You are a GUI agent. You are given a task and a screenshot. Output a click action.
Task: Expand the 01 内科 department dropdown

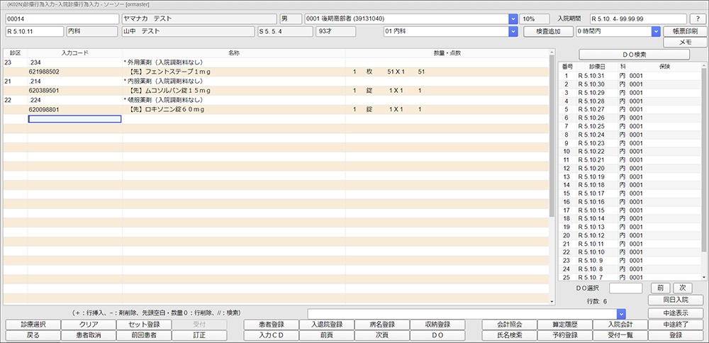513,31
